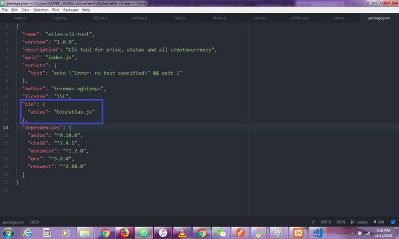This screenshot has height=239, width=399.
Task: Open the Paint palette taskbar icon
Action: pos(279,233)
